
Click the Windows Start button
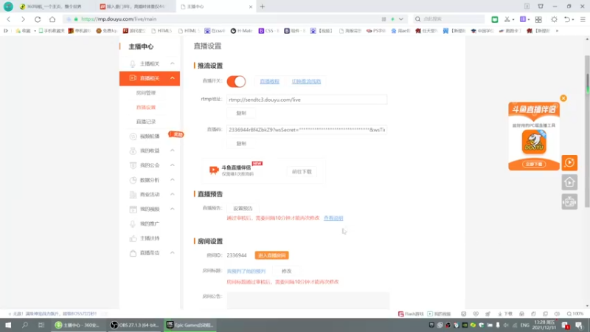[8, 325]
